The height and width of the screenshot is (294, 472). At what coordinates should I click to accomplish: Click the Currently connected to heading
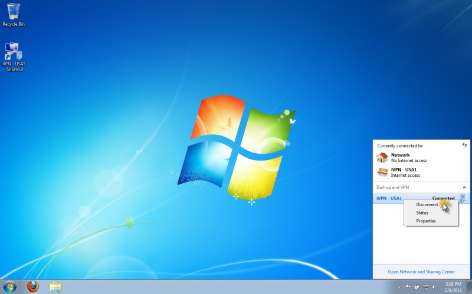pos(400,146)
